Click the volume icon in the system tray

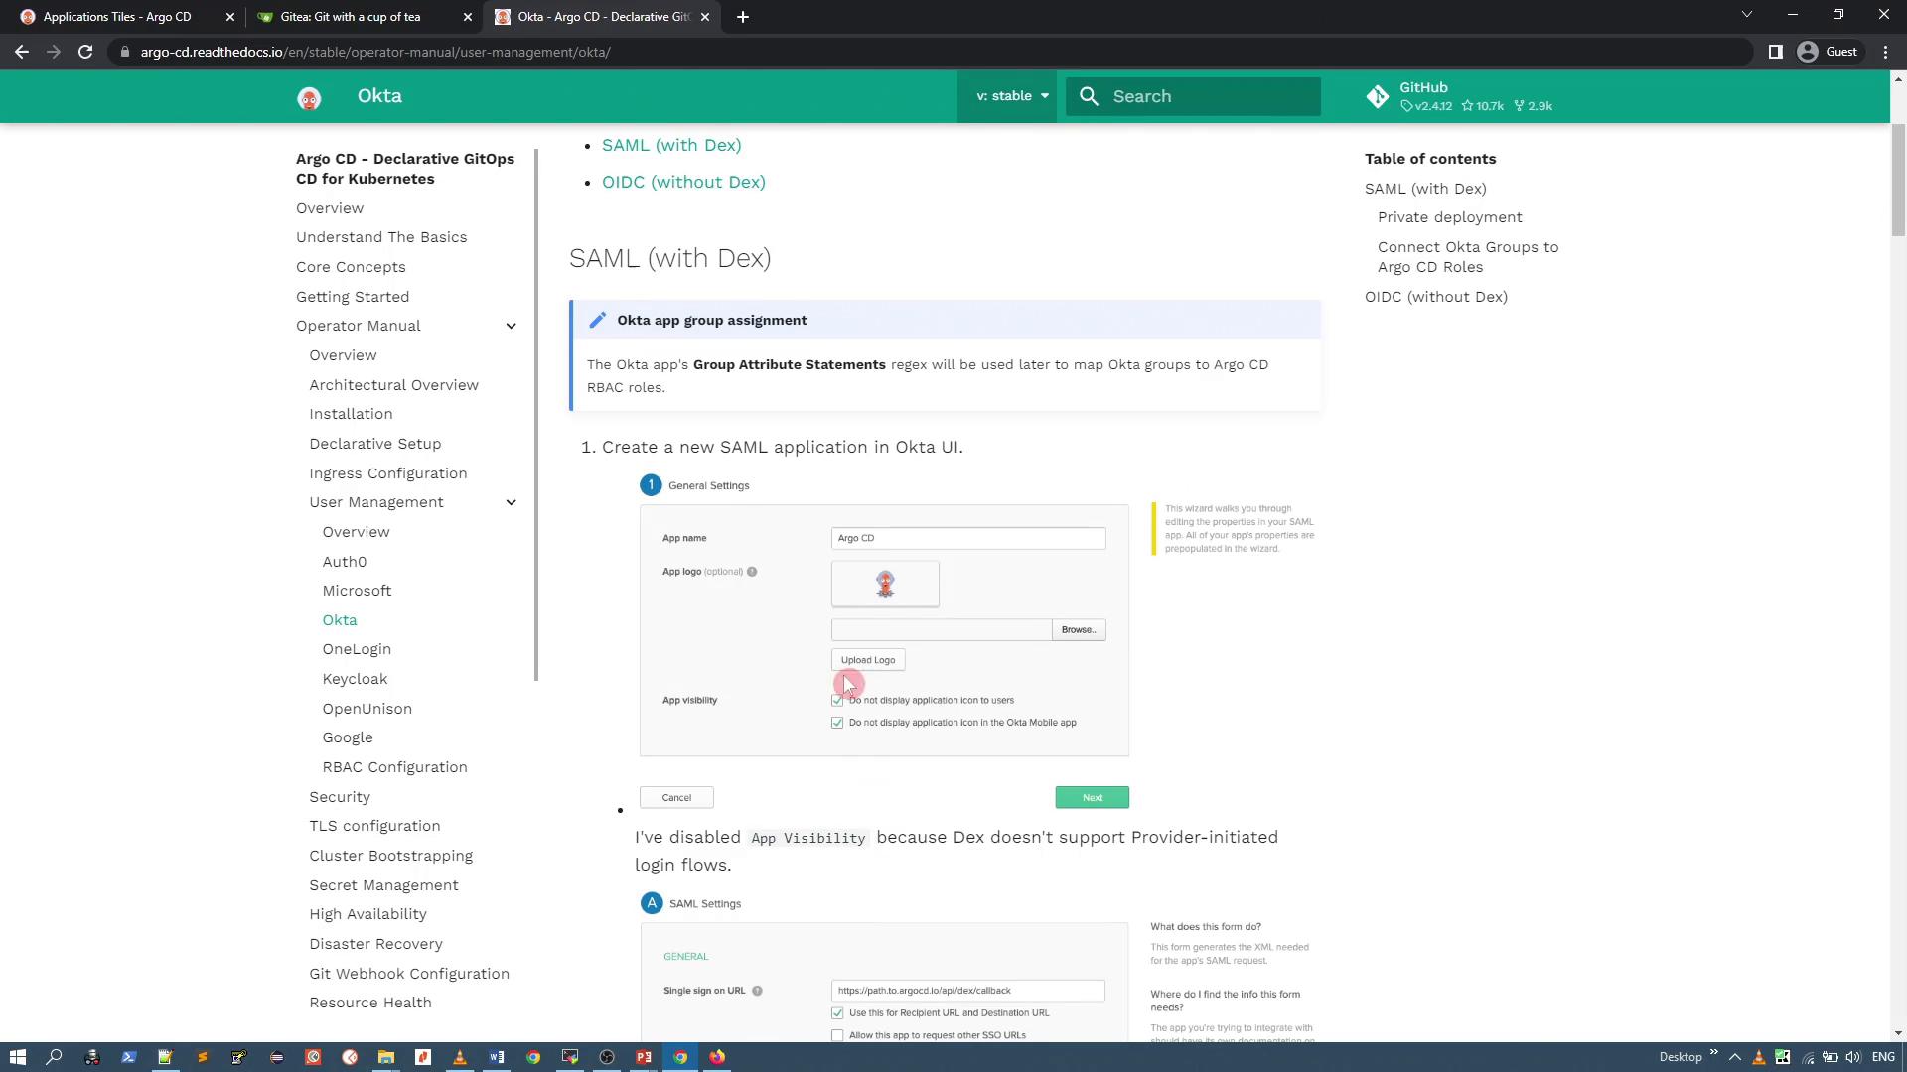1853,1057
